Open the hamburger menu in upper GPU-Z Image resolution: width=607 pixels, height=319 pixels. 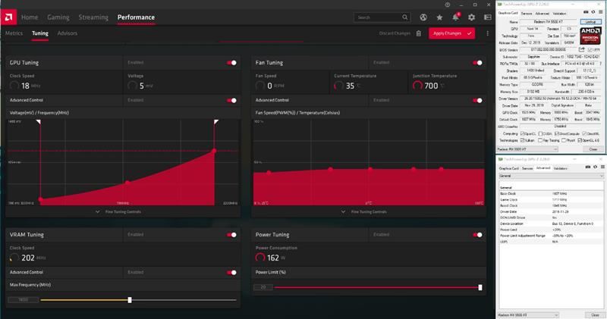click(x=601, y=12)
